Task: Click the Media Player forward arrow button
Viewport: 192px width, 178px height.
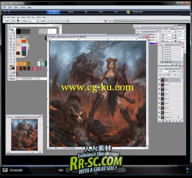Action: tap(9, 11)
